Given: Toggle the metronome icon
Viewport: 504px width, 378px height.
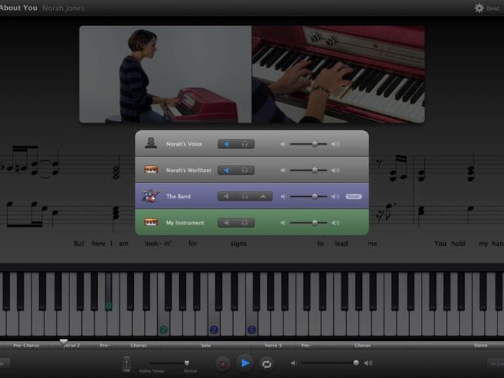Looking at the screenshot, I should point(126,364).
